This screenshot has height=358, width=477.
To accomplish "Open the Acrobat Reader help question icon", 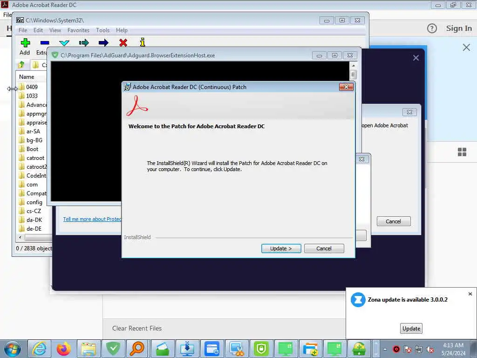I will pyautogui.click(x=432, y=28).
